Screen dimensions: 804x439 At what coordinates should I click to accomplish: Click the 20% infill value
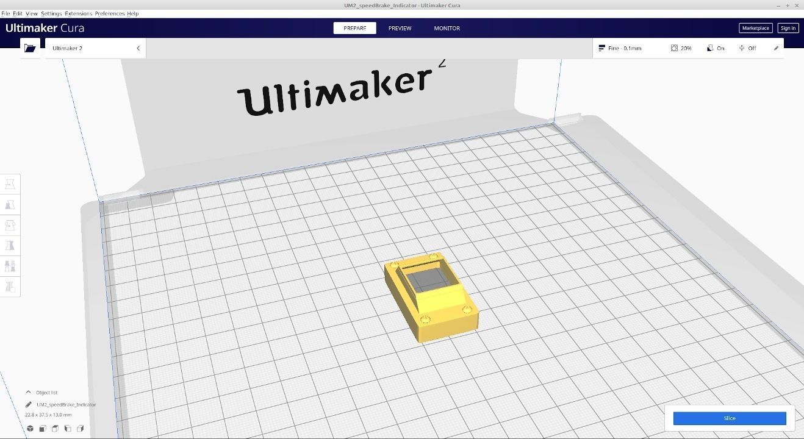pyautogui.click(x=686, y=48)
